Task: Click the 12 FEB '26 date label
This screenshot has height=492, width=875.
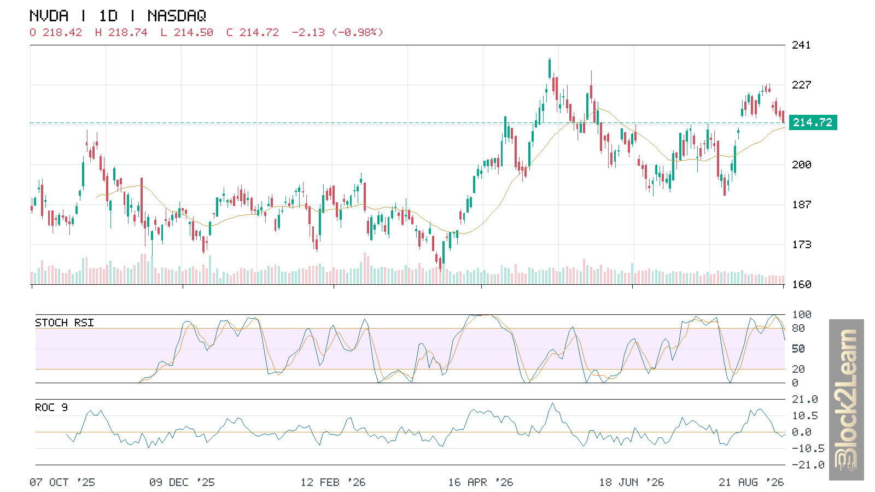Action: coord(333,482)
